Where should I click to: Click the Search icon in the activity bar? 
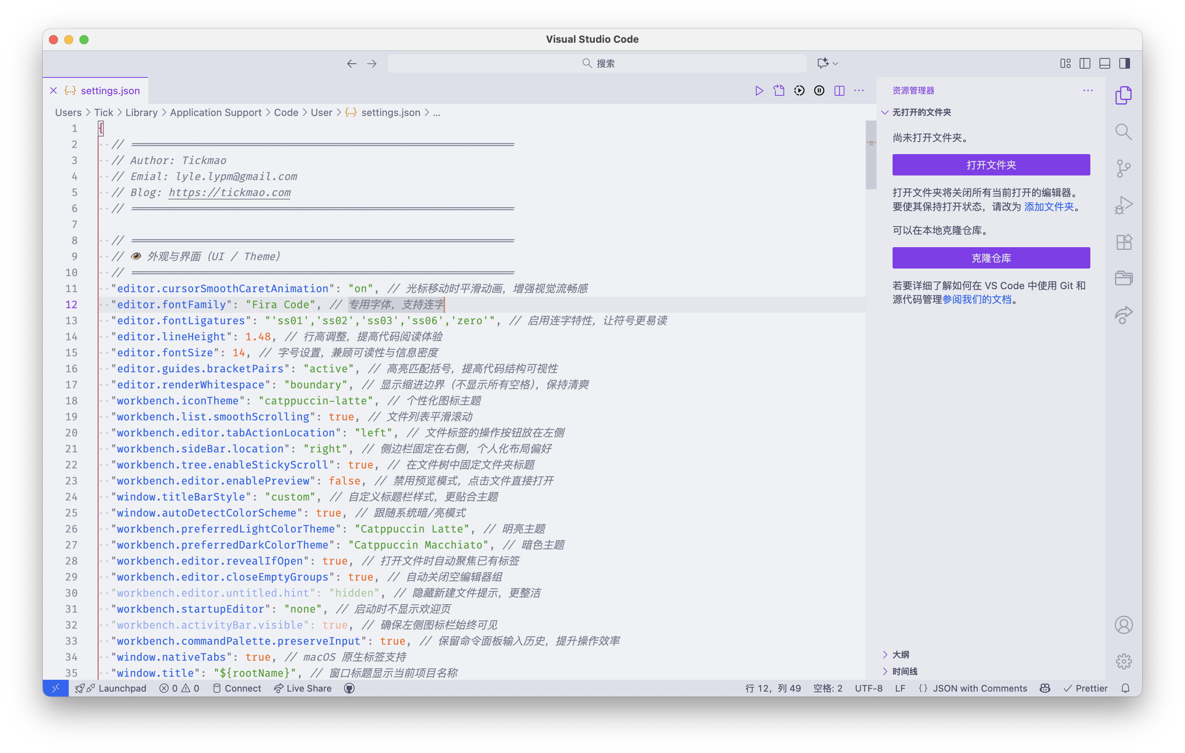pos(1124,132)
